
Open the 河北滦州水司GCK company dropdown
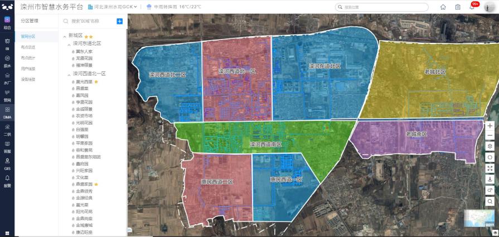click(113, 7)
